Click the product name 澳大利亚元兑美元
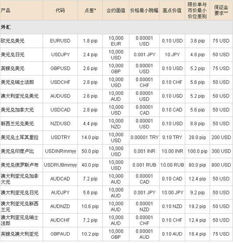The image size is (233, 244). pyautogui.click(x=20, y=96)
